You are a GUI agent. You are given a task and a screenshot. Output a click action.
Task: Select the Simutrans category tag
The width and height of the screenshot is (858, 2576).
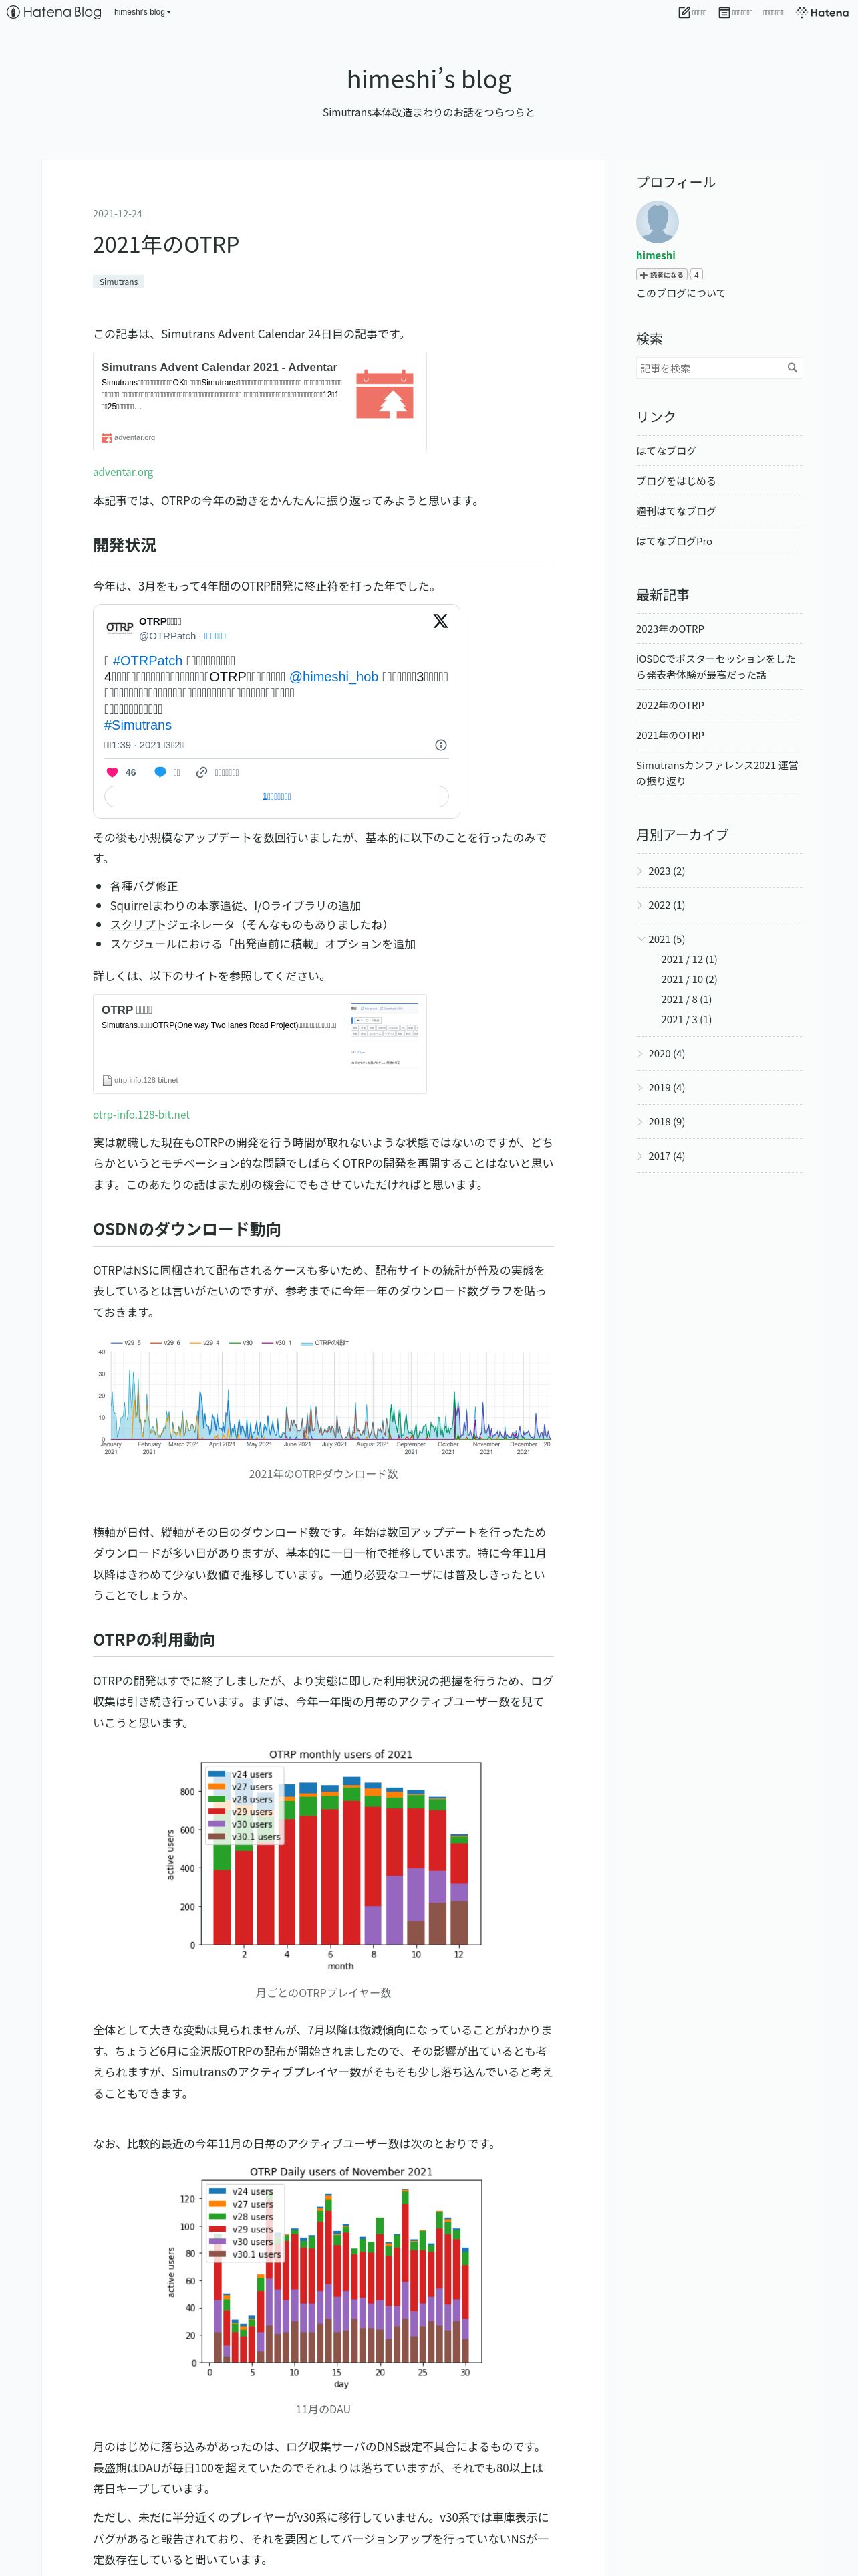(119, 282)
